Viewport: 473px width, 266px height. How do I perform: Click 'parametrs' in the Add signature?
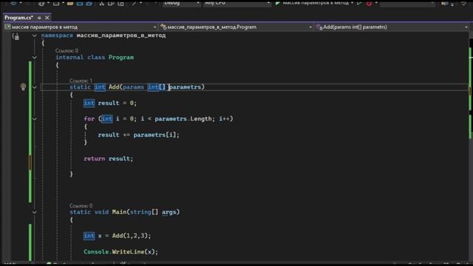tap(185, 87)
